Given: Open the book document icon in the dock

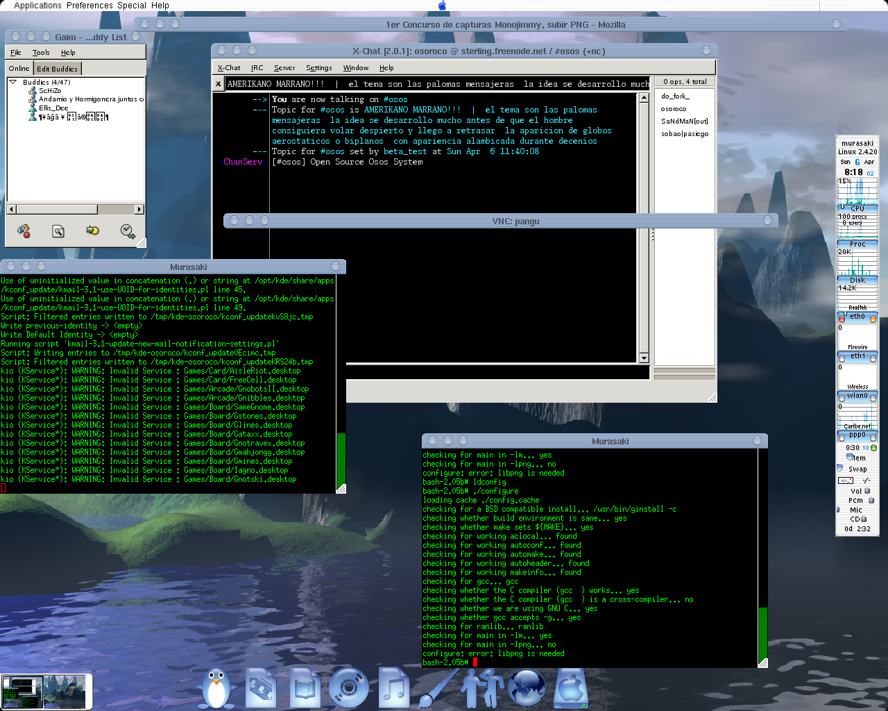Looking at the screenshot, I should pos(304,688).
